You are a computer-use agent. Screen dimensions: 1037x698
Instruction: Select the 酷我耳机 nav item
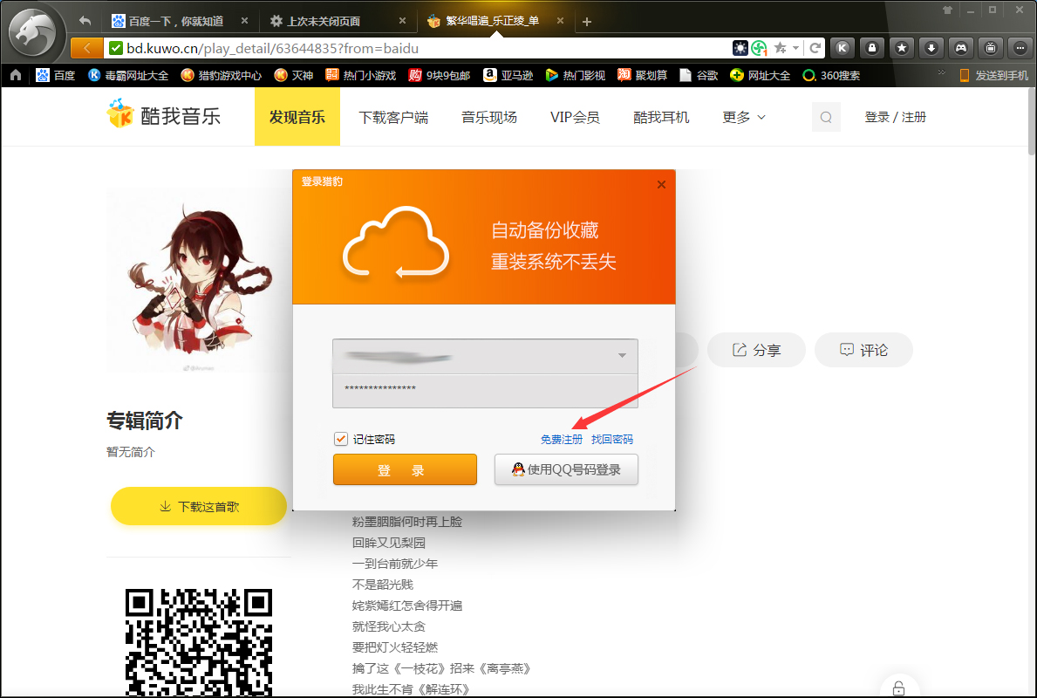click(661, 117)
